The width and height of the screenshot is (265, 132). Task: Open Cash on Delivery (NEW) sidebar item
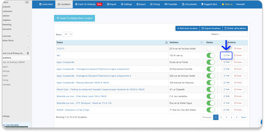coord(14,62)
